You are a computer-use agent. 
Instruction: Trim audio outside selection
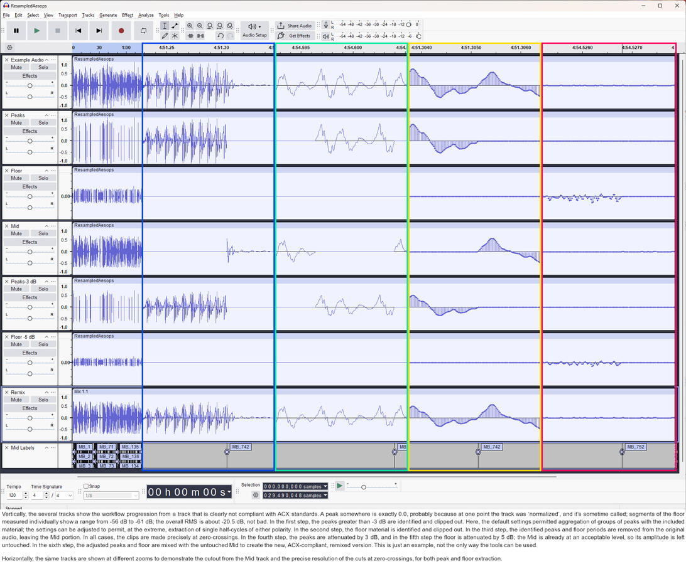190,36
